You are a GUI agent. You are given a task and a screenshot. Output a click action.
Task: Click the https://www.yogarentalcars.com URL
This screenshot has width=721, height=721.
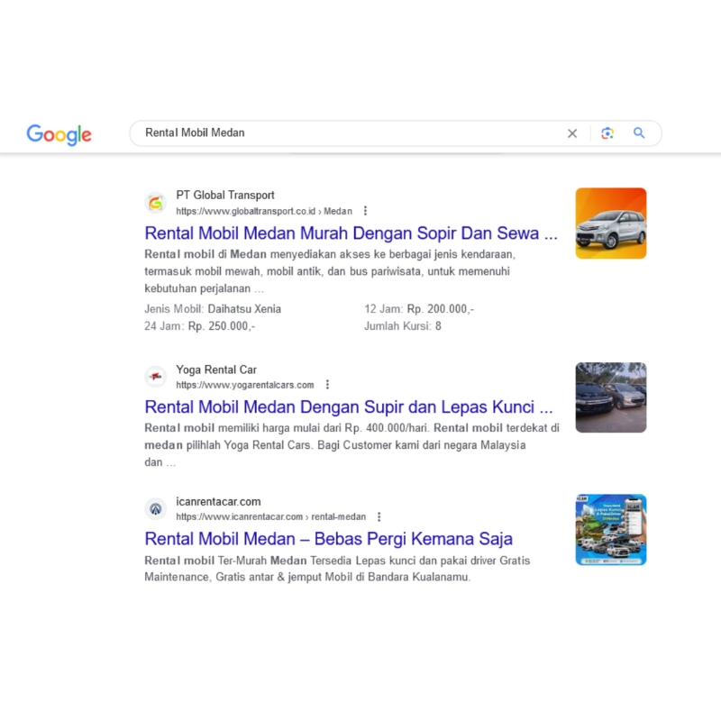tap(244, 385)
